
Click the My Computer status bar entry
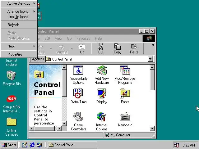pos(118,135)
